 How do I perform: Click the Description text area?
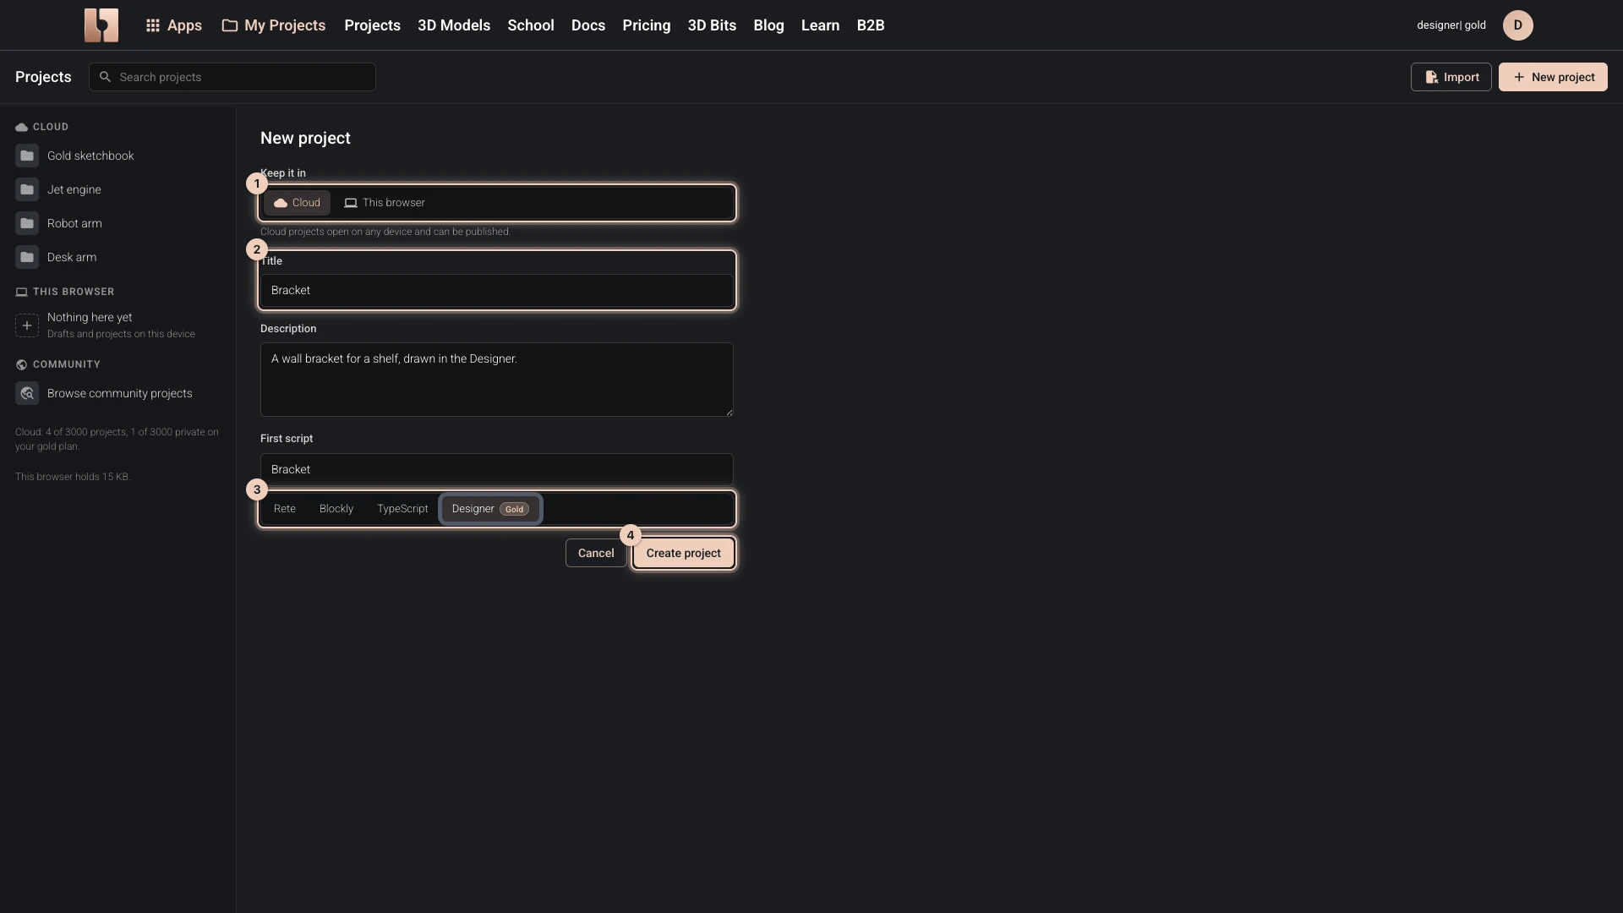coord(497,380)
